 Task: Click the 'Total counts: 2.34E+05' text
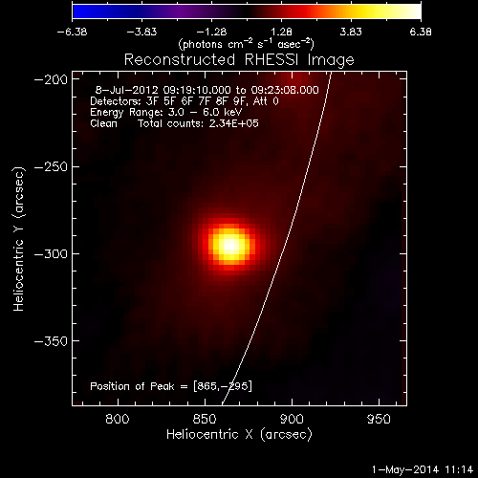pos(198,123)
